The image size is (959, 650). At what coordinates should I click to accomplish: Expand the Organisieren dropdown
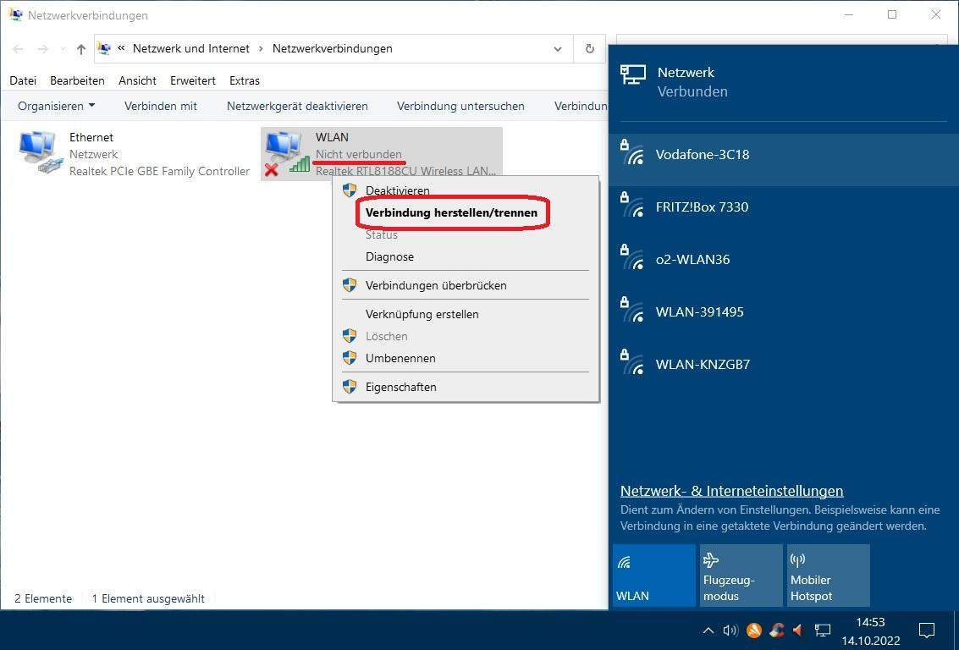(x=56, y=106)
